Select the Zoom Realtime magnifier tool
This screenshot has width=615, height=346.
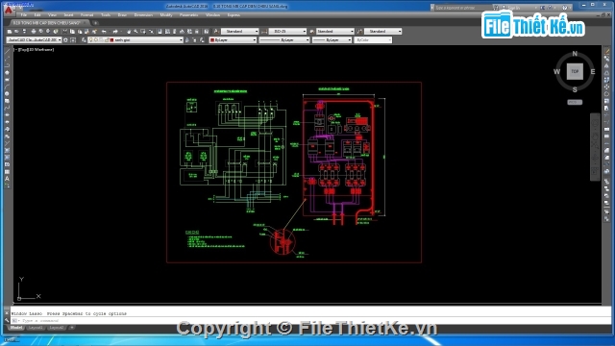click(x=135, y=32)
